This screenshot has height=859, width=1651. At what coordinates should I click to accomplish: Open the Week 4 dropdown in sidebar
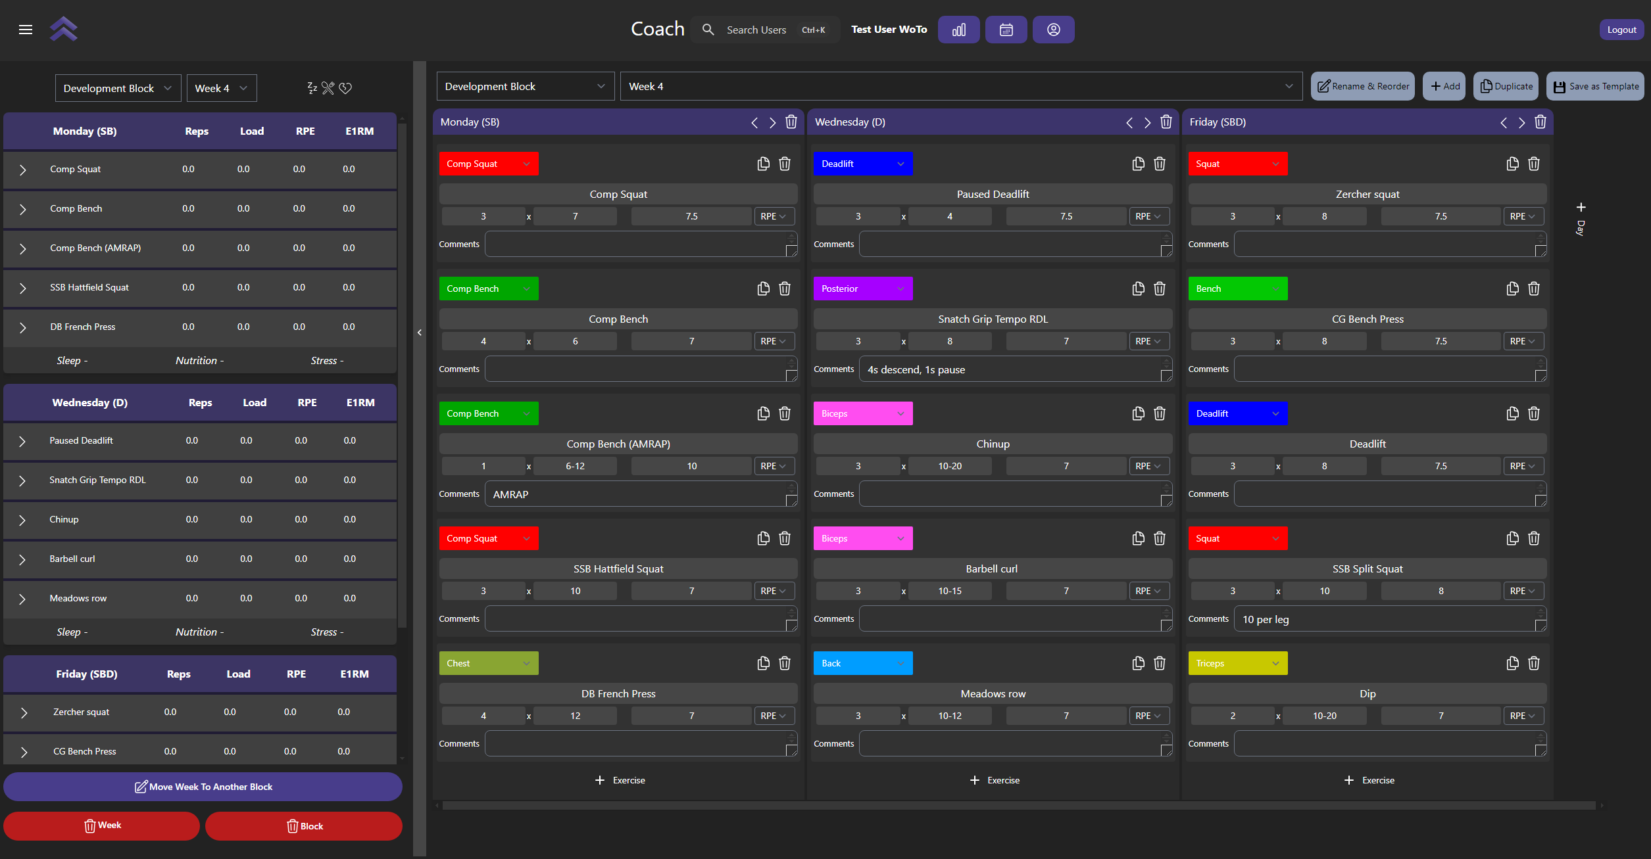pyautogui.click(x=221, y=88)
